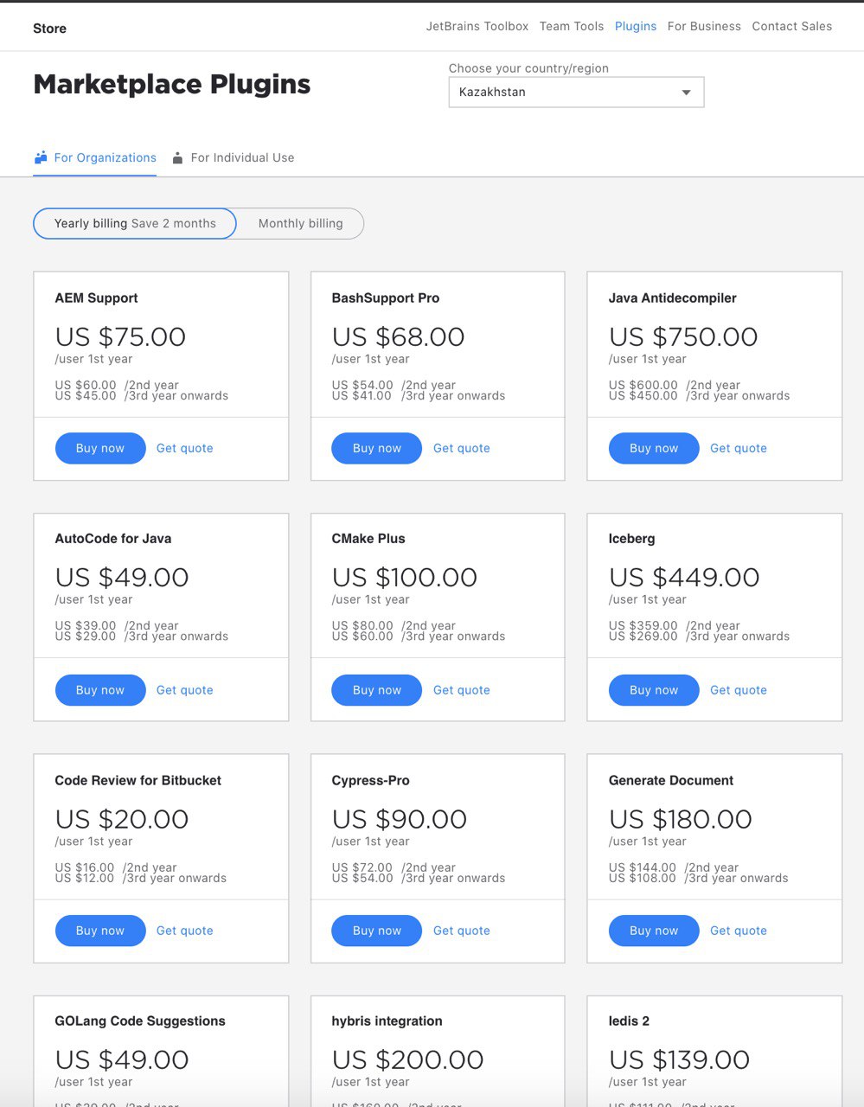Open the For Individual Use tab
Image resolution: width=864 pixels, height=1107 pixels.
tap(234, 157)
